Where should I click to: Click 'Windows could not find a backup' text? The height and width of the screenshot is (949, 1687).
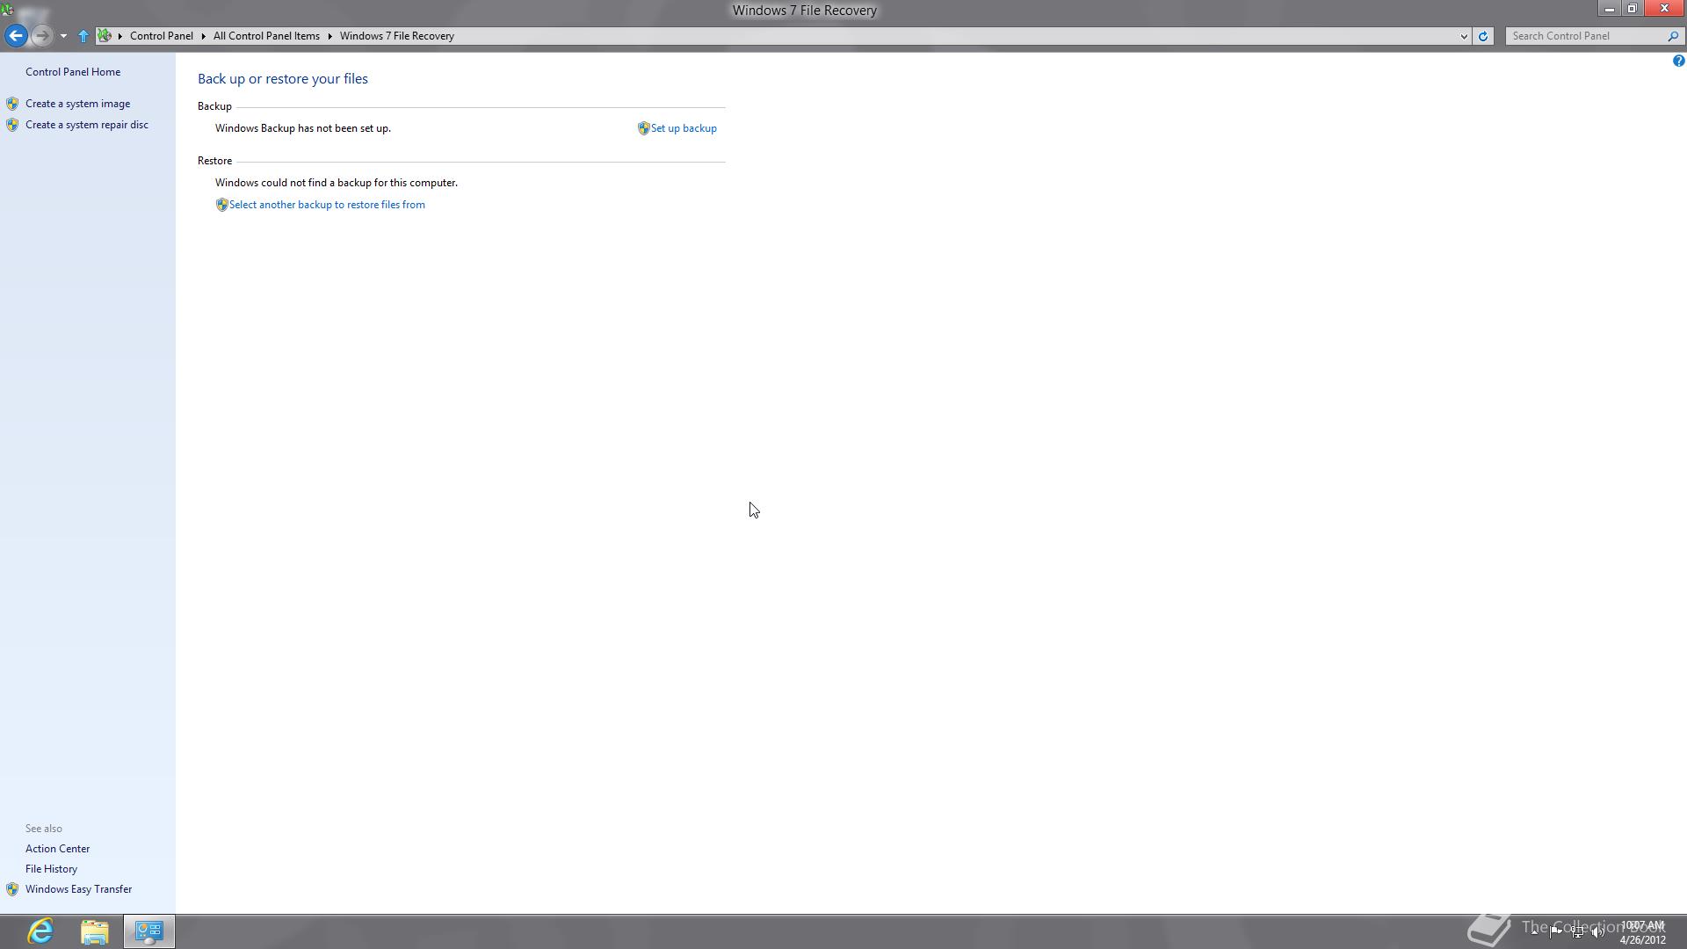click(337, 183)
